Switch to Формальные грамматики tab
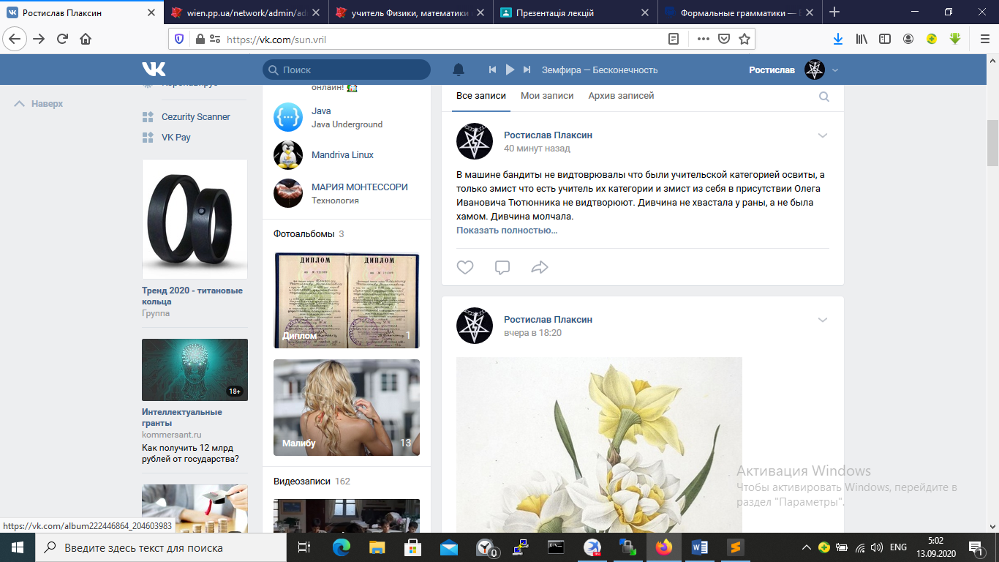999x562 pixels. coord(739,12)
